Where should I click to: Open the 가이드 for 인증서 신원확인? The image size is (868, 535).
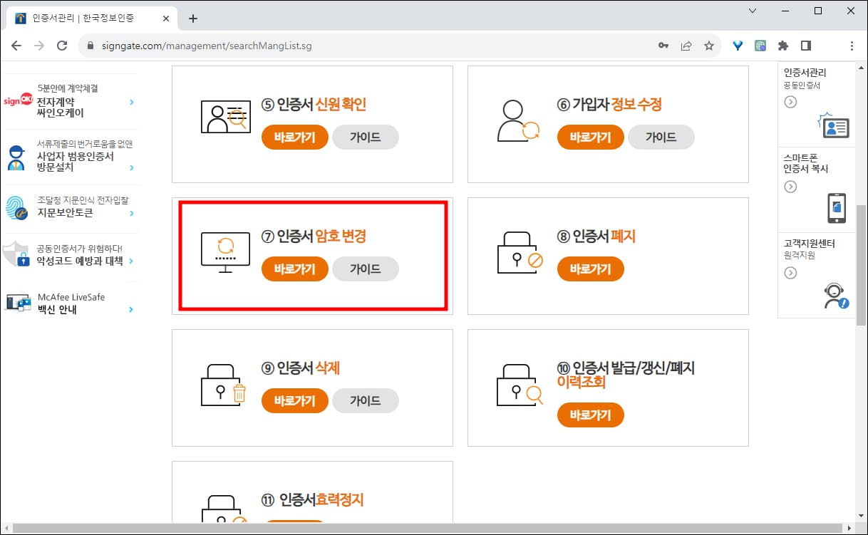(x=366, y=137)
